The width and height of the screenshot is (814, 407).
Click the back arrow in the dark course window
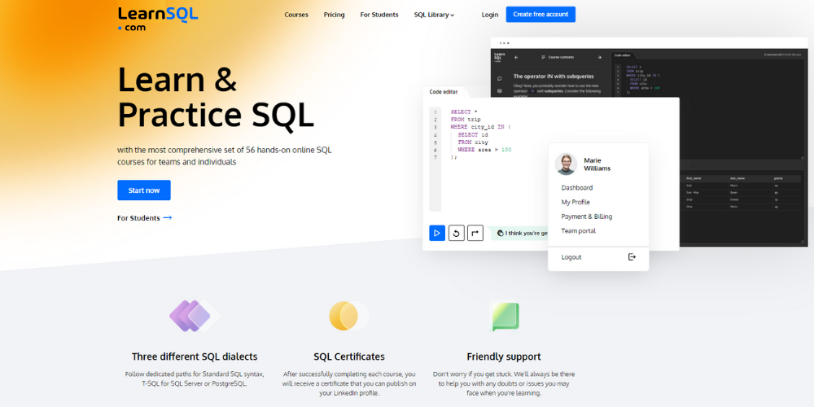tap(516, 58)
